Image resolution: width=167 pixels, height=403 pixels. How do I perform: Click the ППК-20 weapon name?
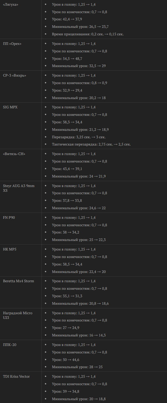[10, 345]
